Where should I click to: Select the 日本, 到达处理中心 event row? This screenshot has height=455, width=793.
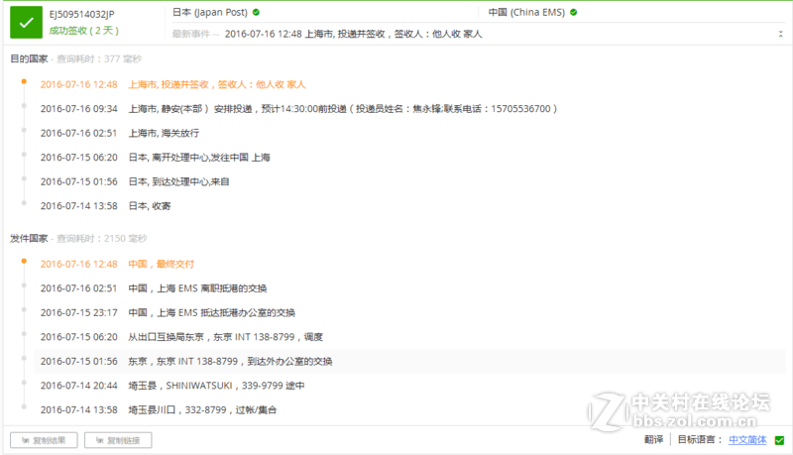point(409,181)
